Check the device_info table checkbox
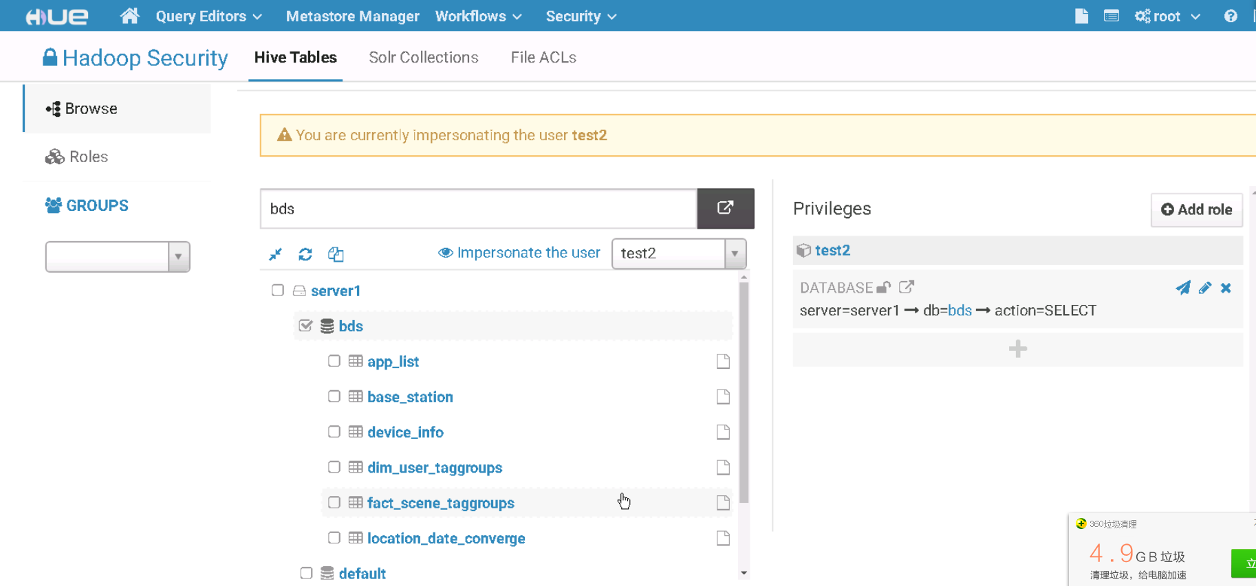Screen dimensions: 1256x586 334,431
